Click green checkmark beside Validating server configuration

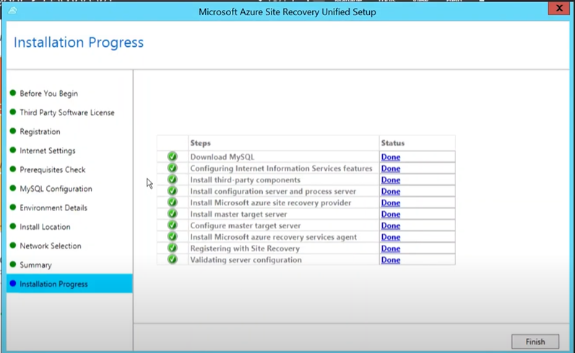[x=173, y=259]
